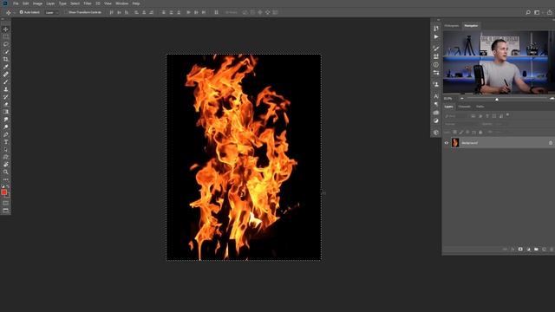This screenshot has width=555, height=312.
Task: Toggle layer filtering switch in Layers panel
Action: [507, 115]
